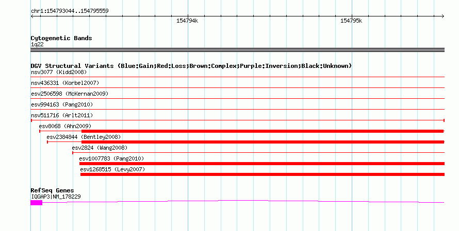
Task: Click the left arrow of the ruler
Action: (32, 16)
